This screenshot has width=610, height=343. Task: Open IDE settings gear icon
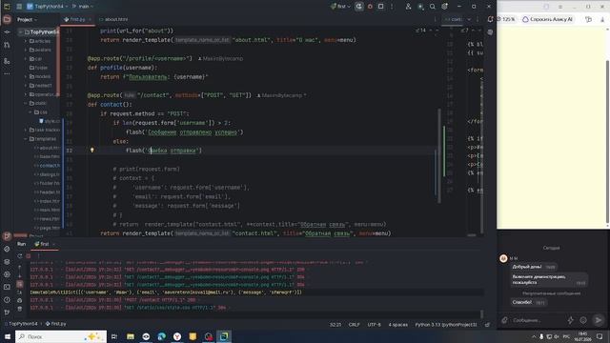[445, 7]
